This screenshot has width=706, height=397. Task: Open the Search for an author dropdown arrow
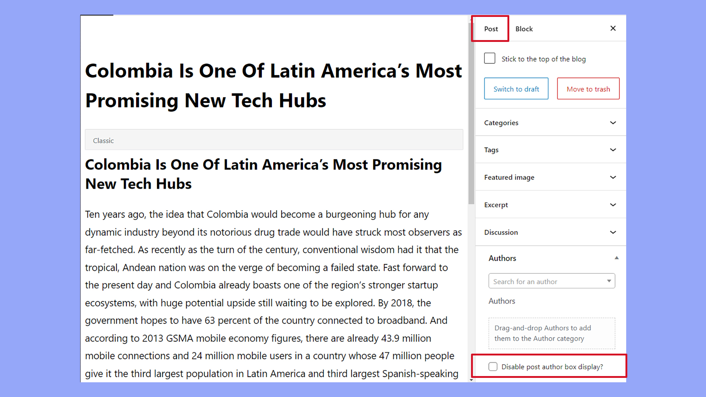(609, 281)
